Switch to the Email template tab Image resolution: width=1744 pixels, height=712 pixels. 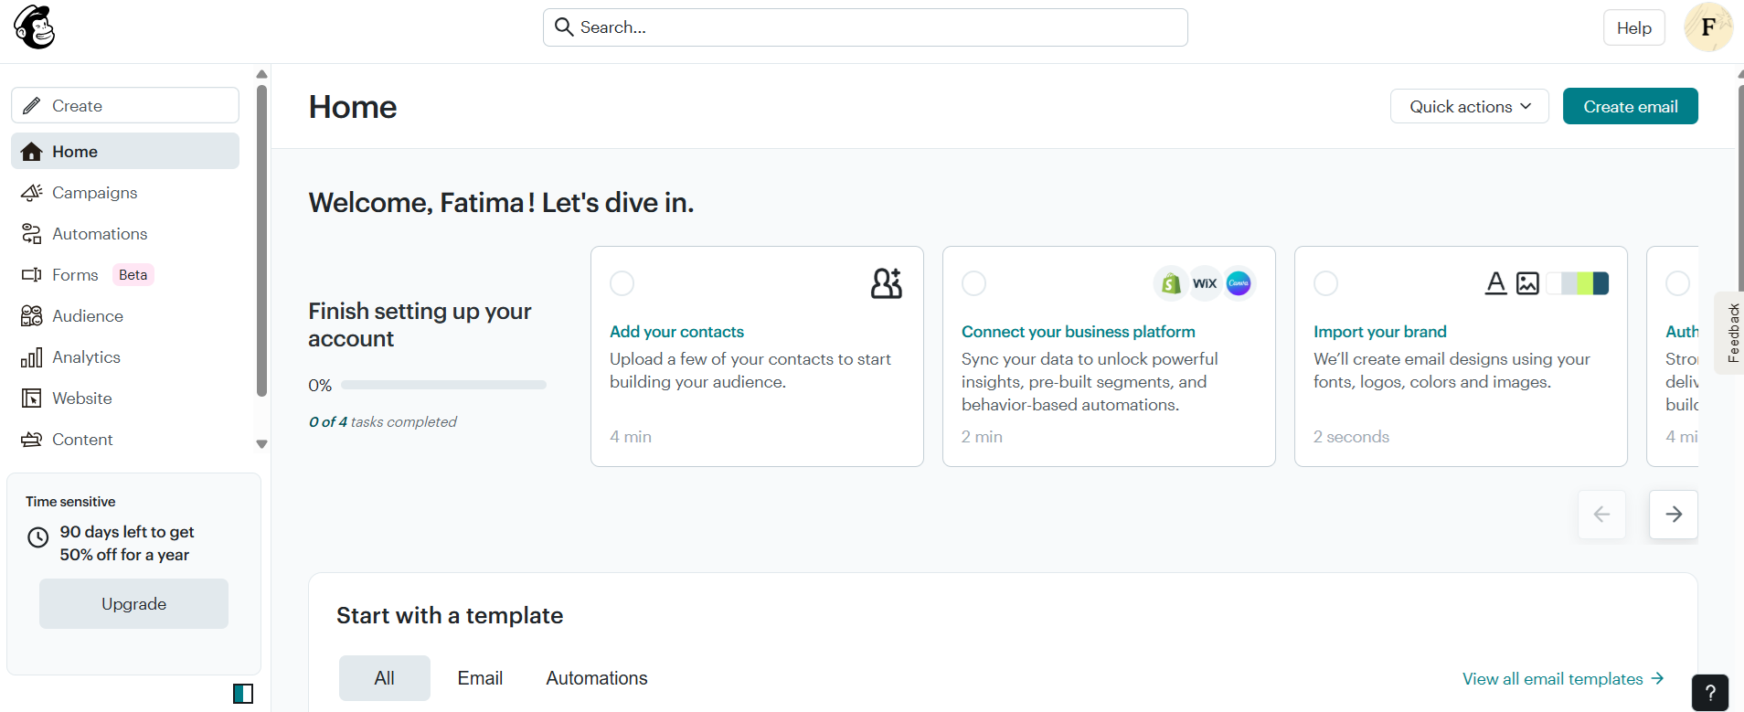coord(480,678)
